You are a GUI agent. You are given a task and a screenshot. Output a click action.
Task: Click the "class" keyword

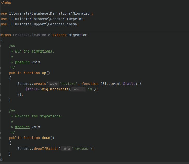tap(6, 35)
